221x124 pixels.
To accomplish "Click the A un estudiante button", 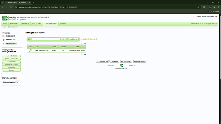I will [11, 56].
